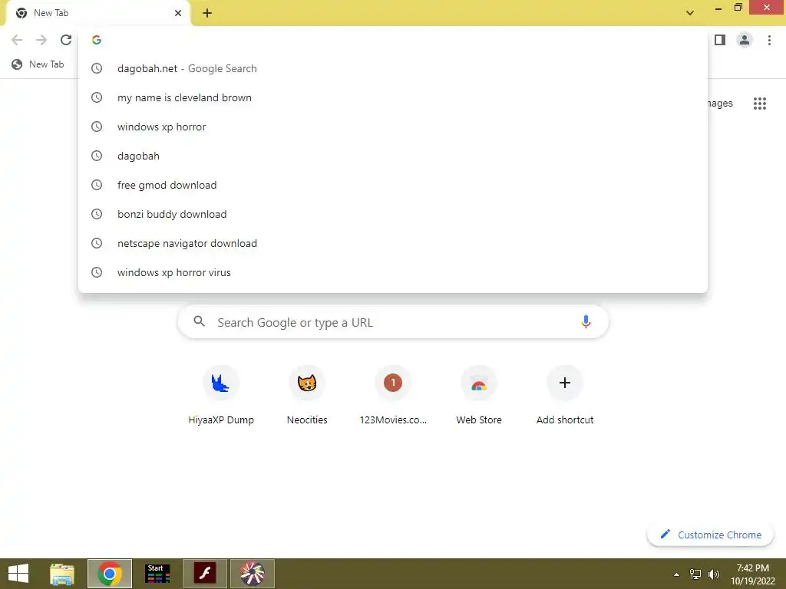
Task: Pick netscape navigator download suggestion
Action: pos(393,243)
